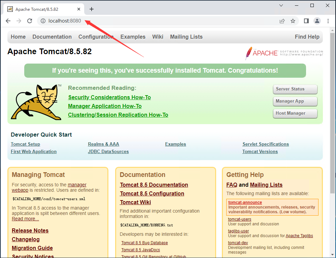Open tomcat-announce mailing list link
This screenshot has width=336, height=258.
[245, 202]
